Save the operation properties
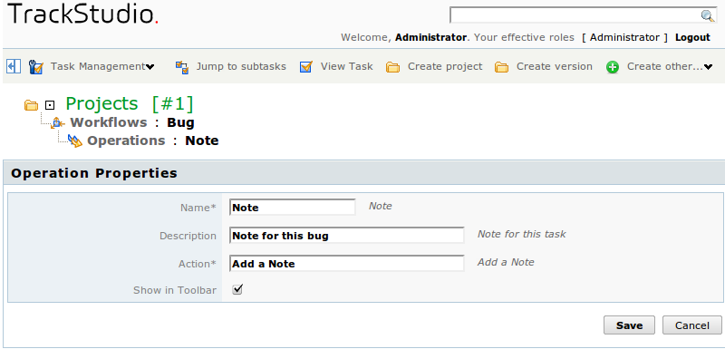 click(x=629, y=325)
